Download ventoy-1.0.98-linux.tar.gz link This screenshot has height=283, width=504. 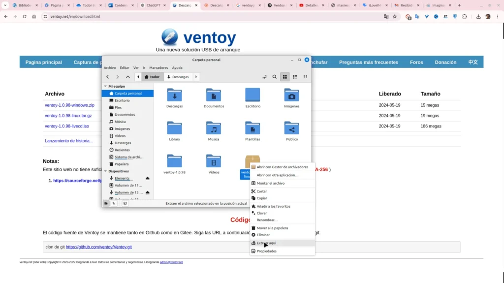pos(68,116)
